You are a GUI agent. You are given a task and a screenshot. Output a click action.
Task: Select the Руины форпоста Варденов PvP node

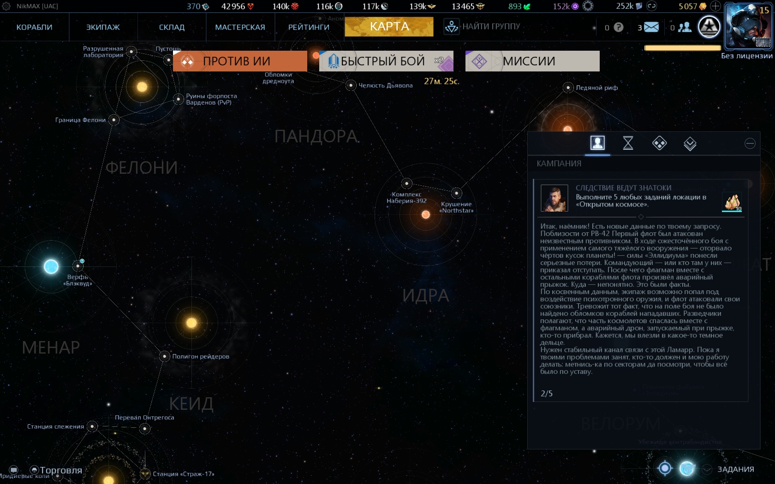(x=179, y=99)
